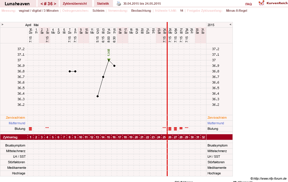This screenshot has height=182, width=288.
Task: Click measurement time 8:00 on 14. Do
Action: [109, 39]
